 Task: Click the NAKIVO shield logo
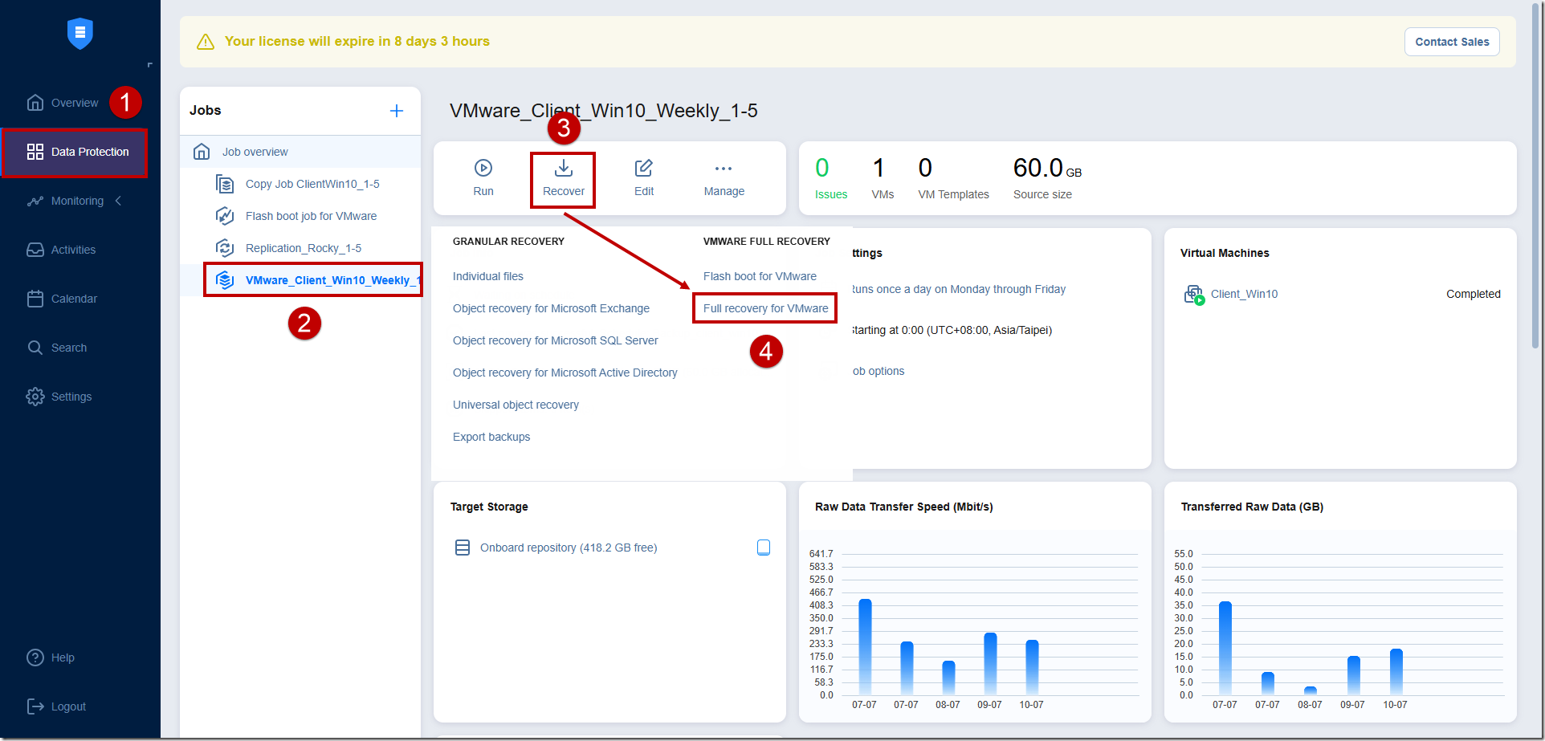[x=79, y=33]
